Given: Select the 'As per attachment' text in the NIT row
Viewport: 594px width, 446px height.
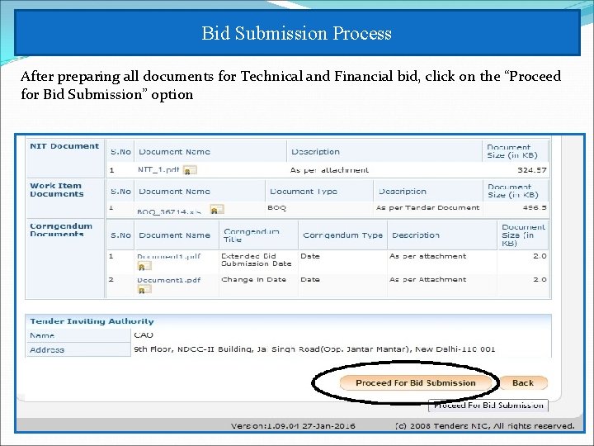Looking at the screenshot, I should pyautogui.click(x=329, y=170).
